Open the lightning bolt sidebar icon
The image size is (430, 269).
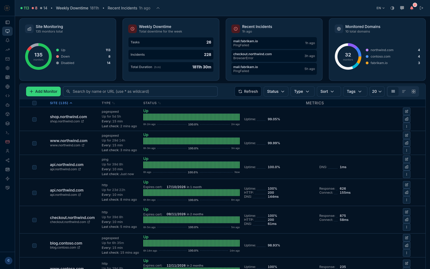click(x=7, y=179)
